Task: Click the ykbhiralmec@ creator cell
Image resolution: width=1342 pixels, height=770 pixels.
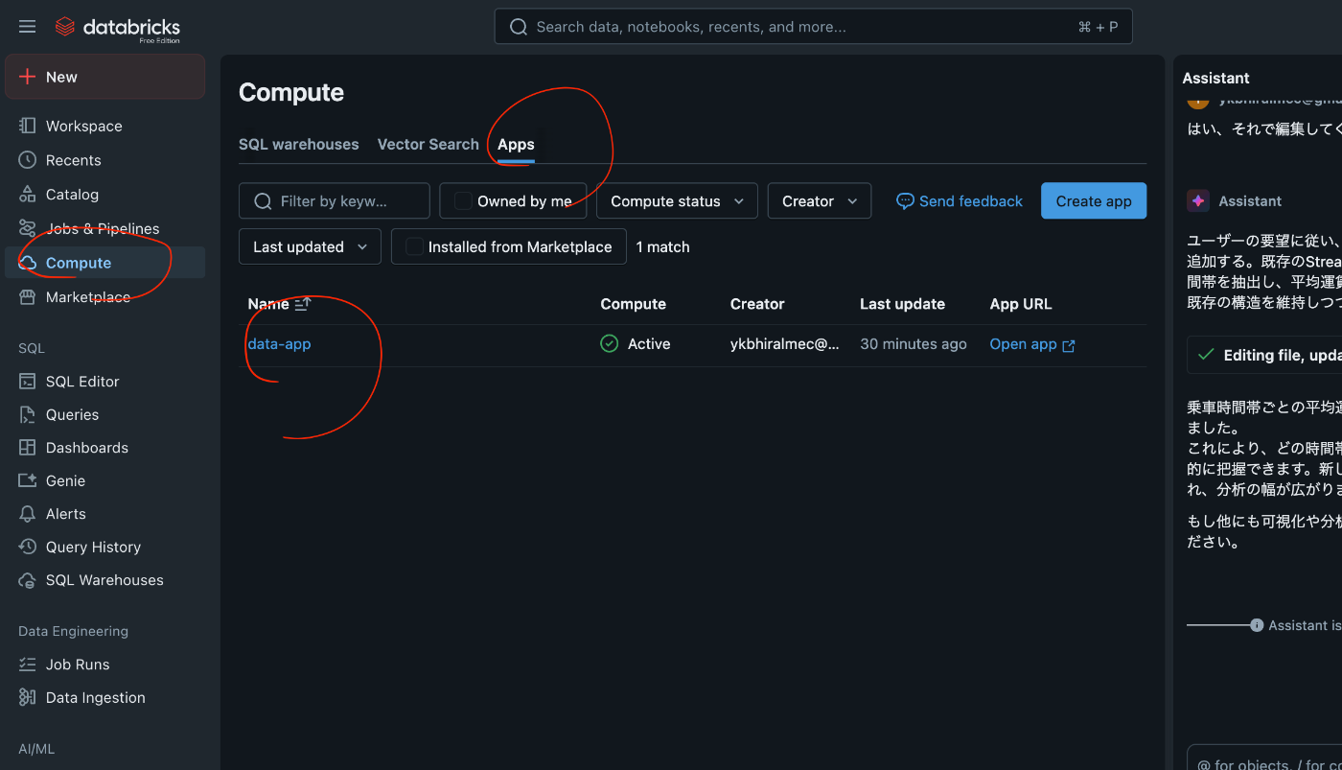Action: coord(784,344)
